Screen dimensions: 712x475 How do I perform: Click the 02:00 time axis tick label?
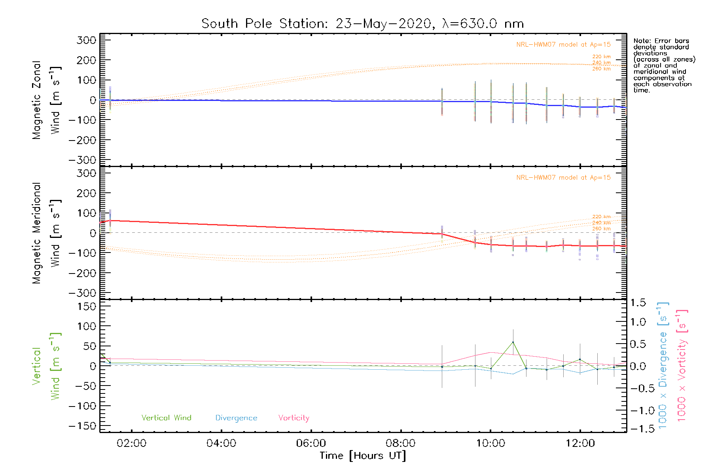pos(131,443)
